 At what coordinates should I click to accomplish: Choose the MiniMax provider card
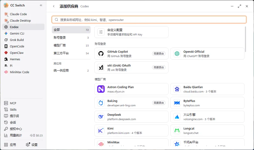coord(131,142)
